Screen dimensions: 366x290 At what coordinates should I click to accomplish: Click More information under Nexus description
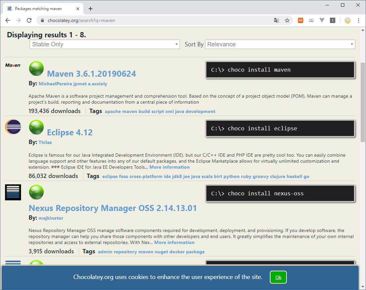tap(174, 242)
